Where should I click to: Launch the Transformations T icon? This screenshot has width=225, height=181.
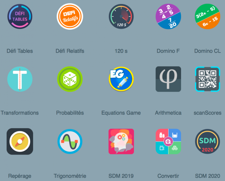click(20, 79)
